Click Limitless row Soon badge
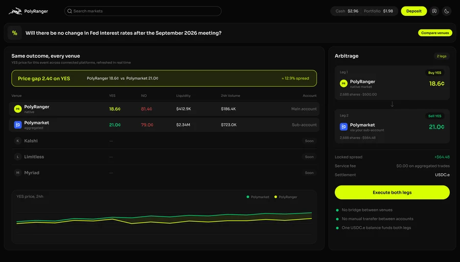 click(309, 156)
